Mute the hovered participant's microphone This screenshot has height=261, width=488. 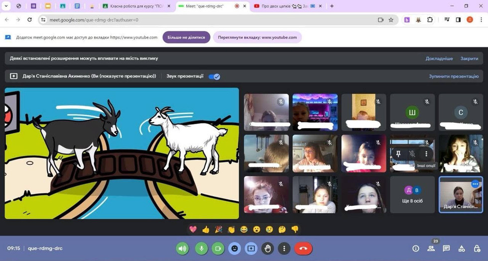tap(412, 154)
